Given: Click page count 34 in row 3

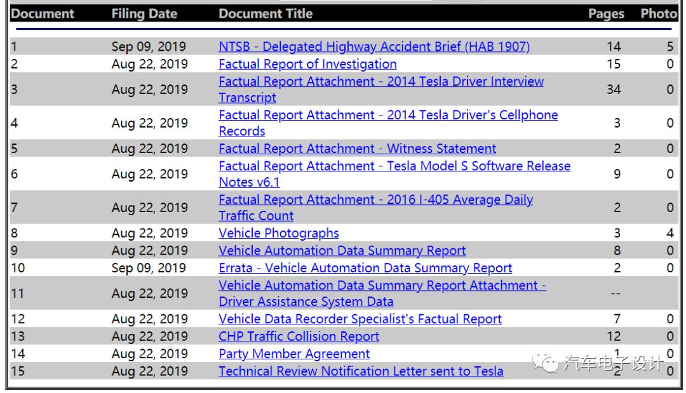Looking at the screenshot, I should [x=614, y=89].
